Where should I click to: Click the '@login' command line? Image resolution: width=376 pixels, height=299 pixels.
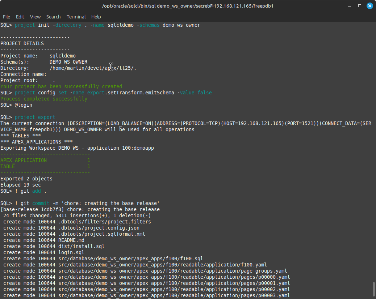pyautogui.click(x=23, y=105)
